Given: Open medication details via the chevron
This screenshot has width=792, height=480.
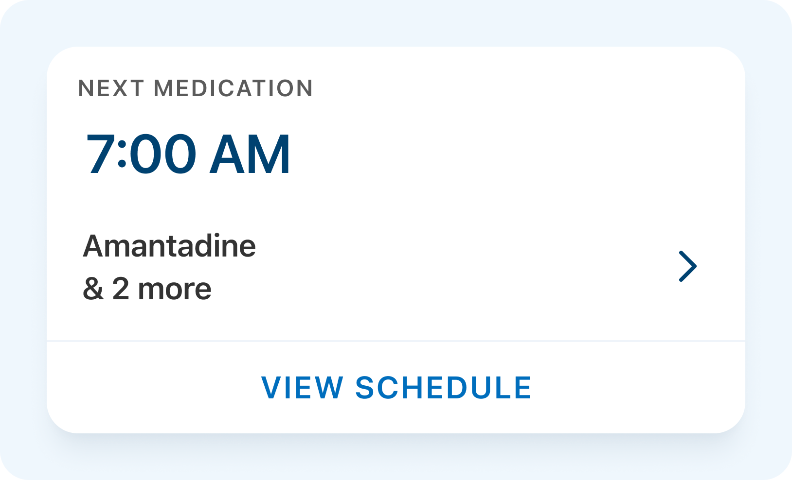Looking at the screenshot, I should (x=687, y=266).
